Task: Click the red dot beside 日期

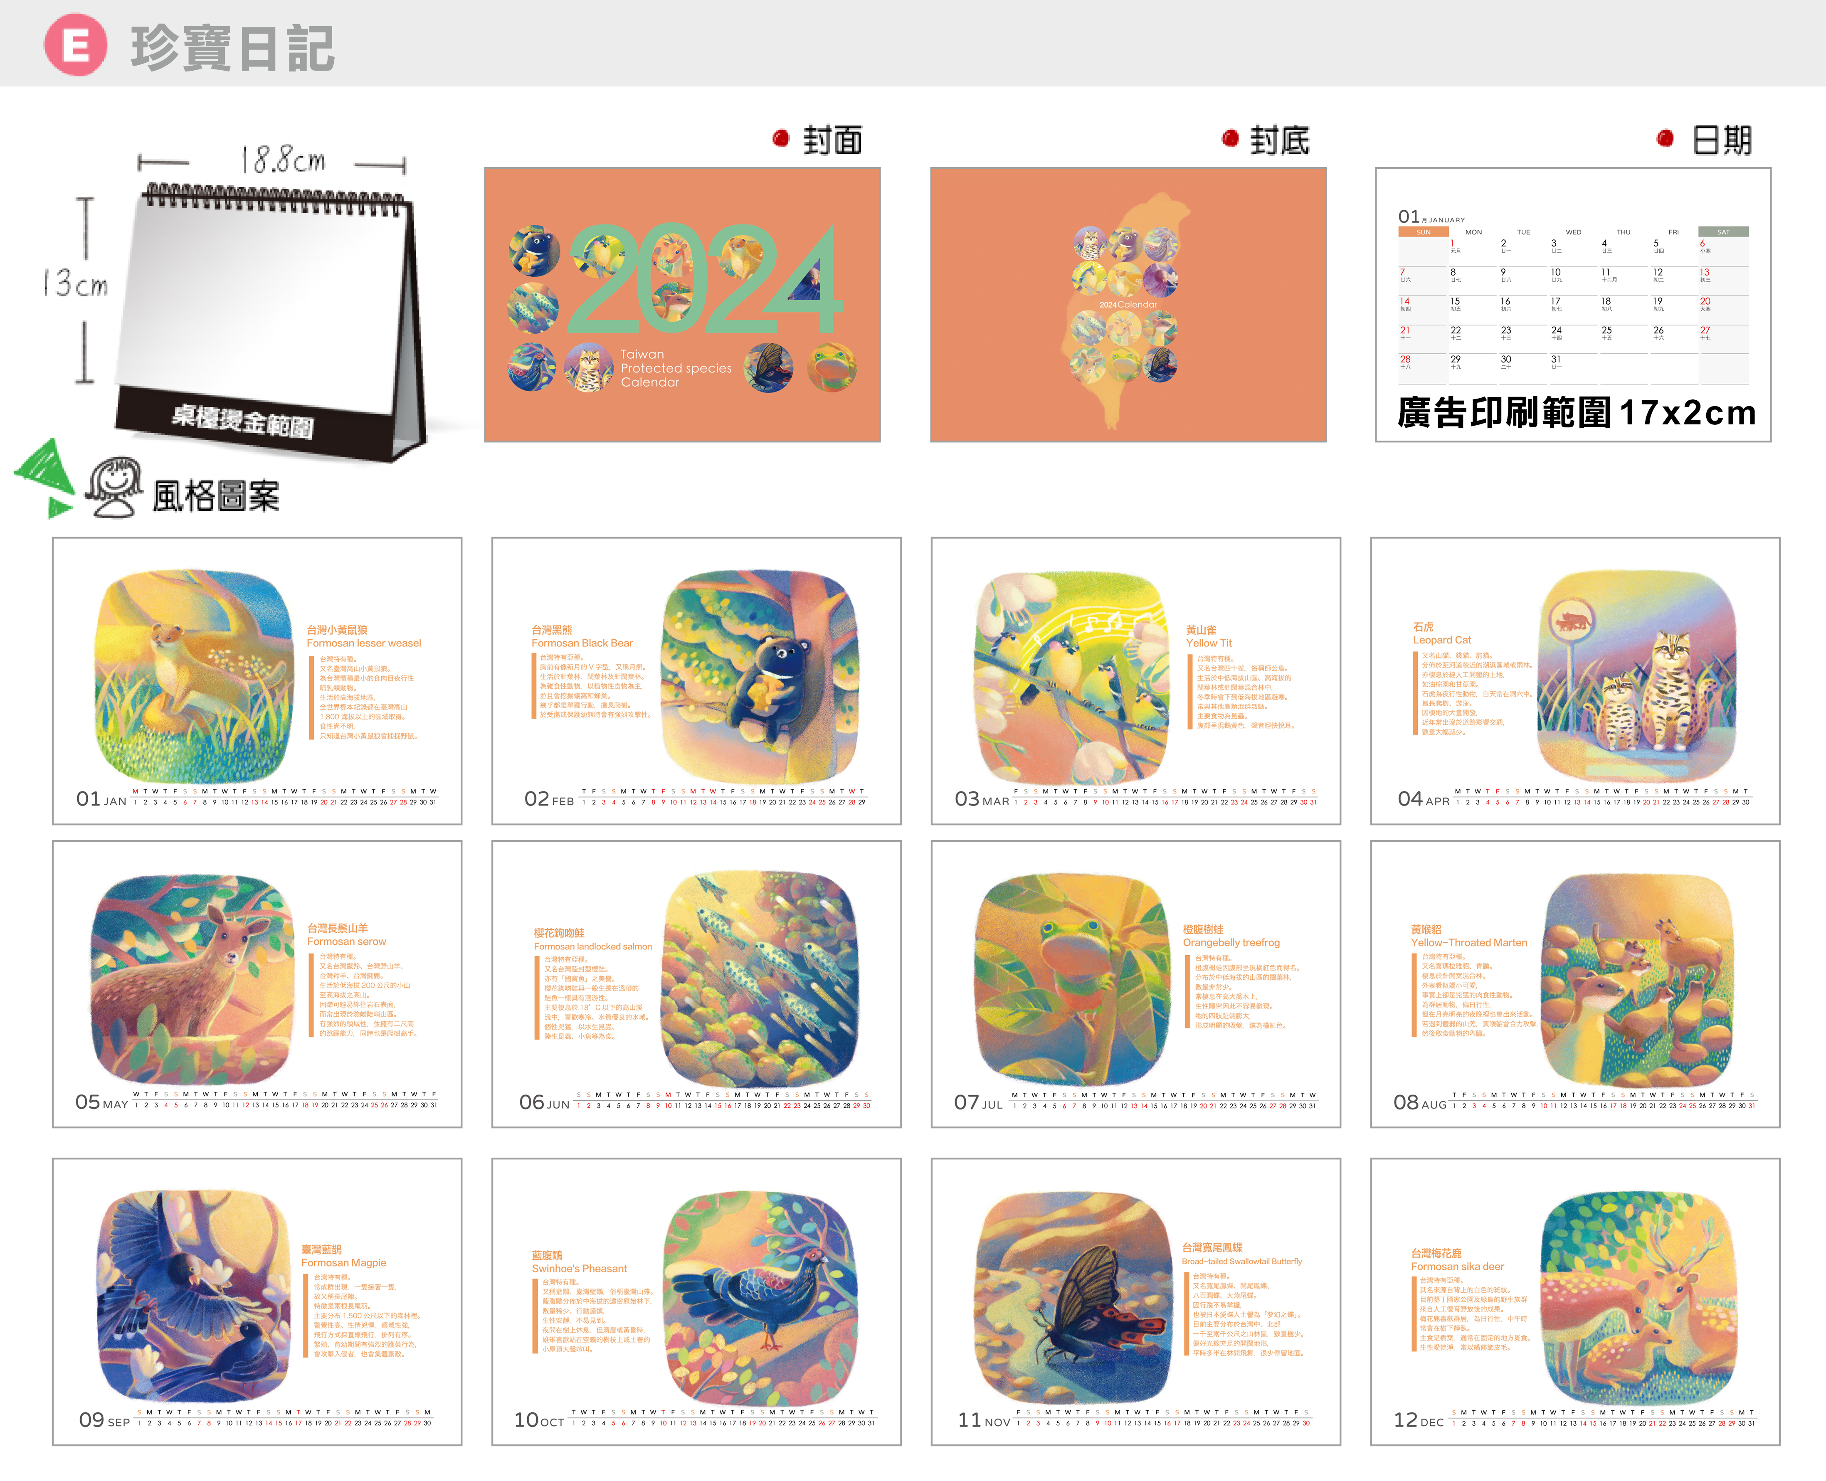Action: pyautogui.click(x=1665, y=138)
